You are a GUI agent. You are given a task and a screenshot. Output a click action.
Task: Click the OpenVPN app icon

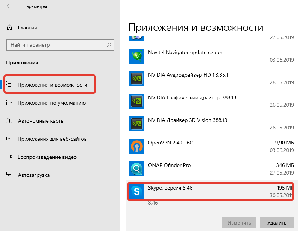pos(137,146)
